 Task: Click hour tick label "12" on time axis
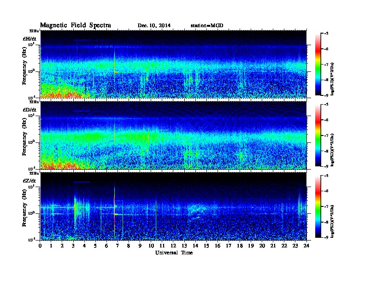[173, 246]
